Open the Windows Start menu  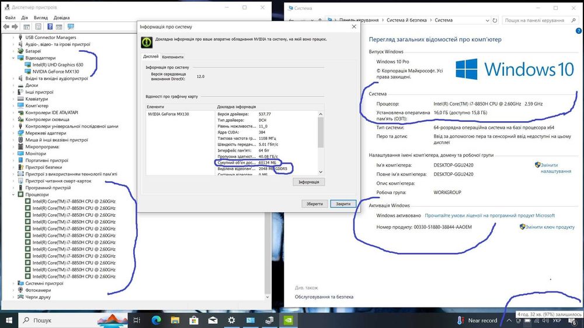[x=9, y=320]
